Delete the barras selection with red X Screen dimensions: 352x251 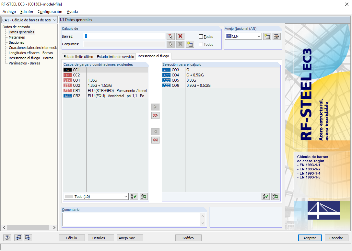coord(180,36)
